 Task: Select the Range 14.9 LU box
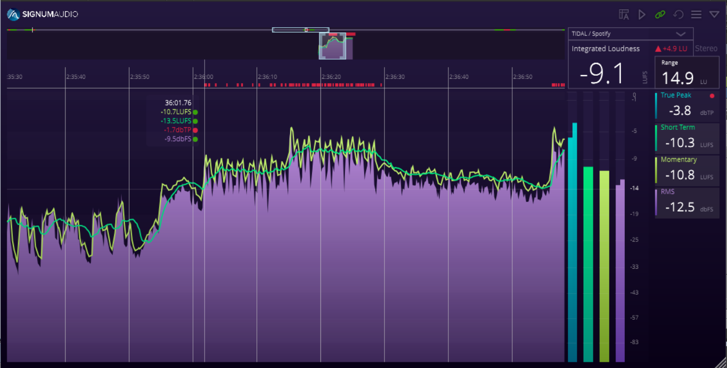tap(687, 72)
